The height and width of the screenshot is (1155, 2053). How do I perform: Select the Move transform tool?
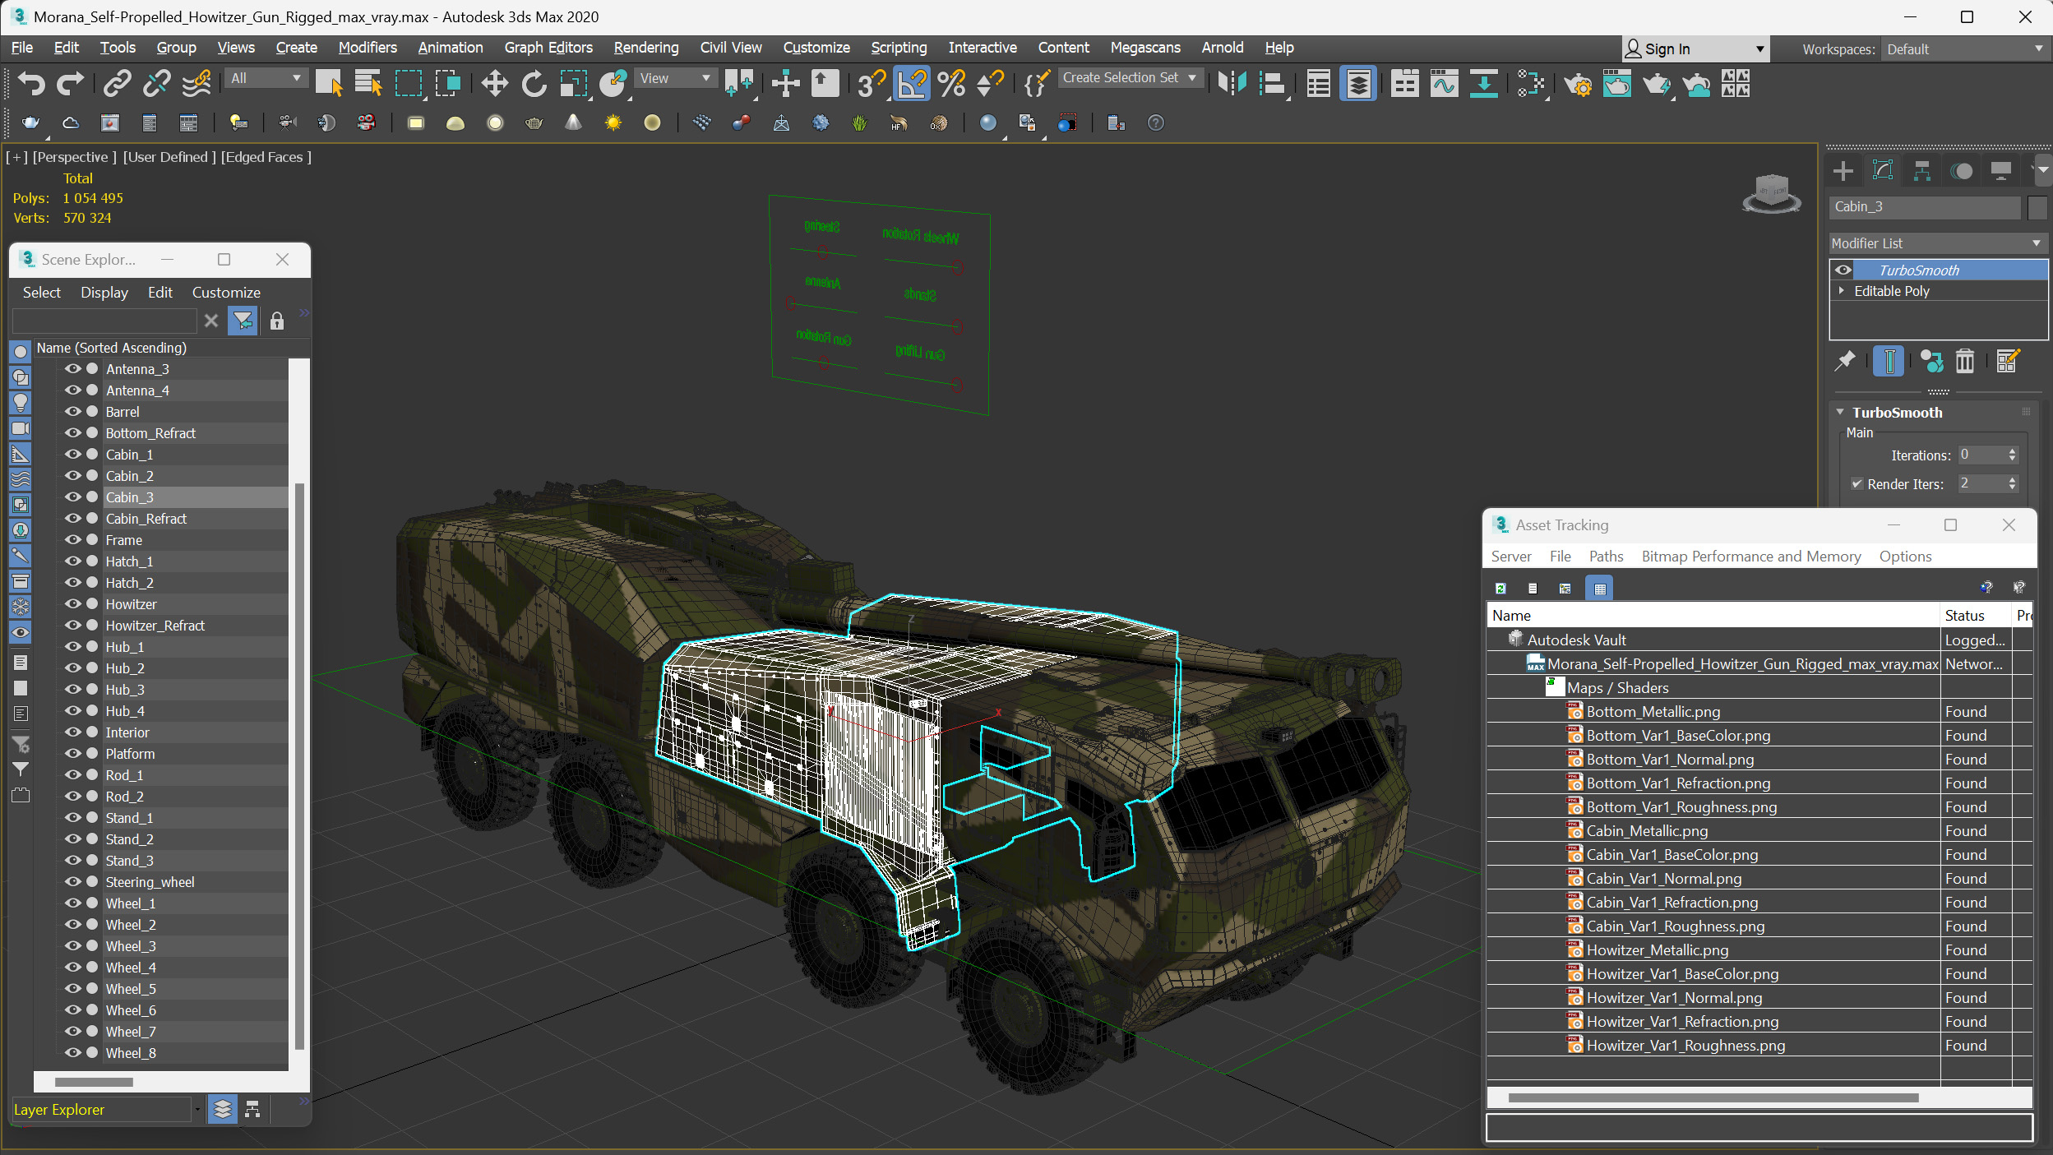[x=494, y=83]
